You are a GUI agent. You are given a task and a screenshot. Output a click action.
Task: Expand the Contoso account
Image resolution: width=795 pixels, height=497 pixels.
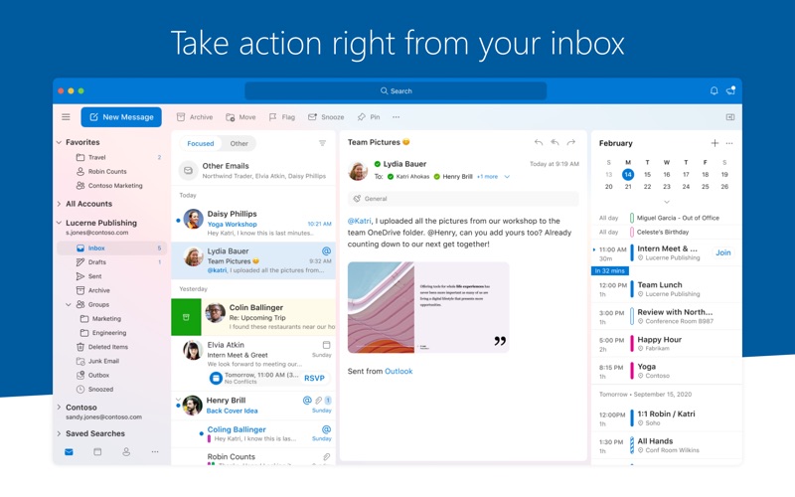59,408
